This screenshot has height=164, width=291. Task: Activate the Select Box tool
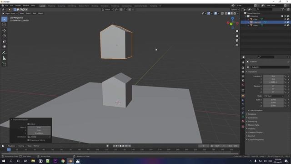[4, 19]
